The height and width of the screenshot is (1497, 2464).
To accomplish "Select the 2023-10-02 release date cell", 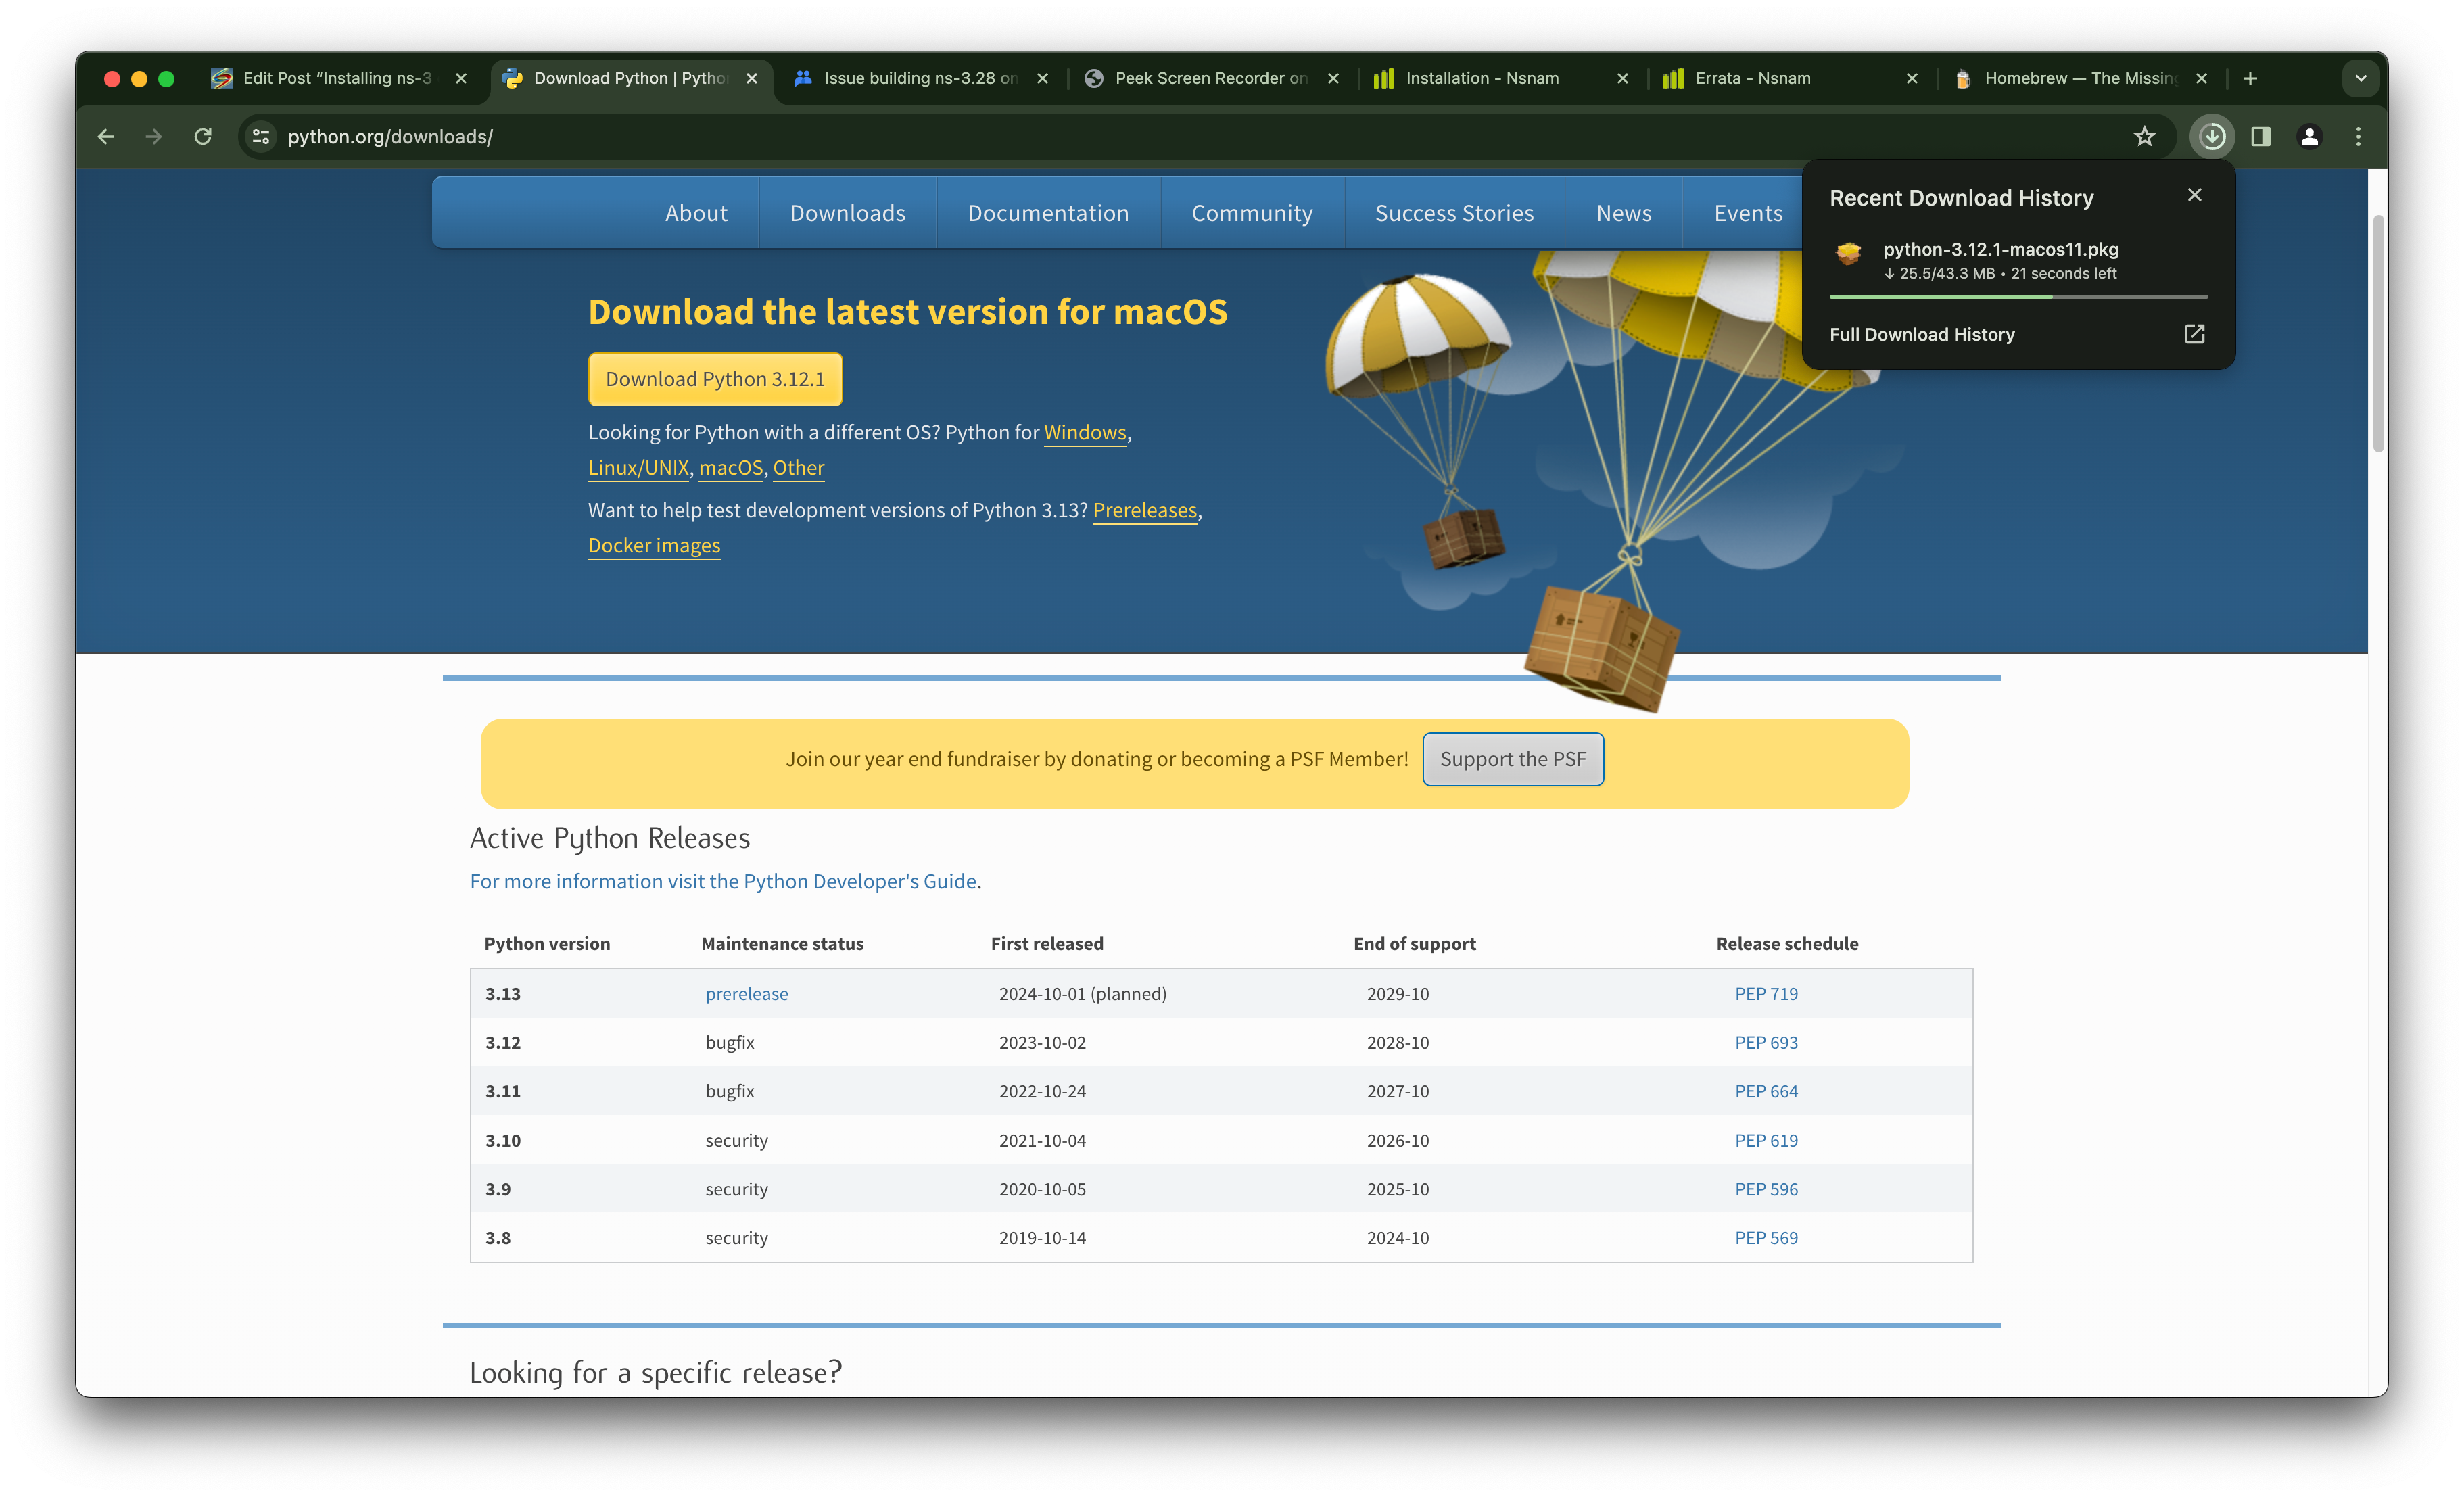I will click(1042, 1042).
